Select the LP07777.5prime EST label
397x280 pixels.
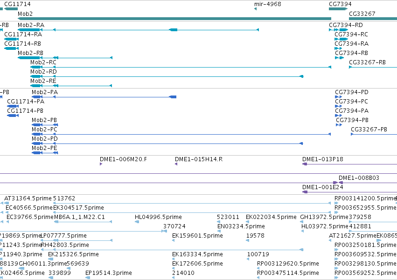[x=64, y=236]
